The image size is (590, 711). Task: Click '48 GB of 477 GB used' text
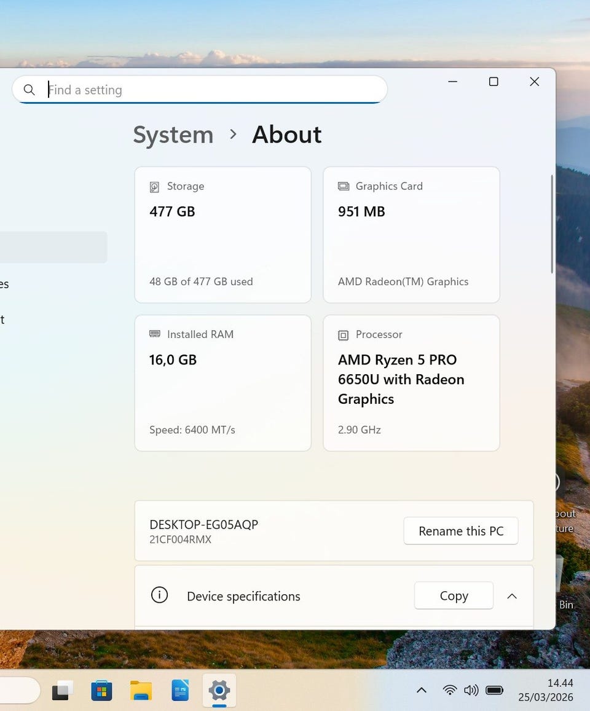[x=201, y=281]
